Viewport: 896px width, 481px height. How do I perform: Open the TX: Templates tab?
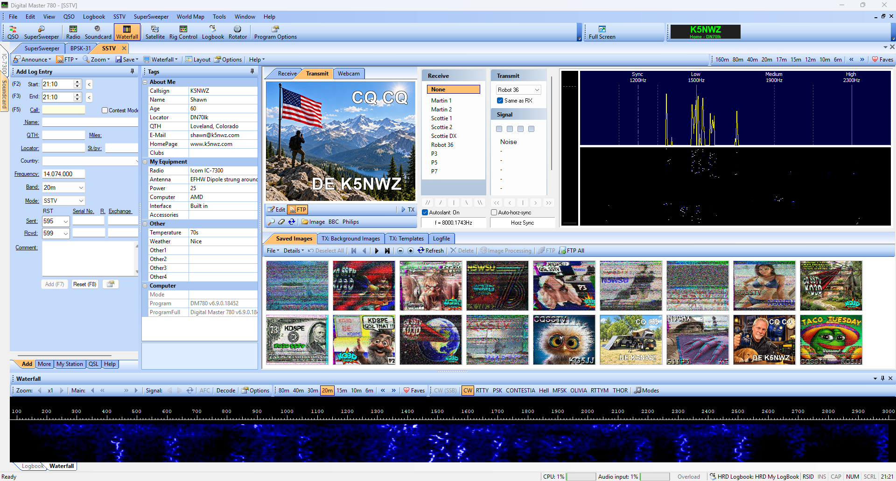click(406, 239)
